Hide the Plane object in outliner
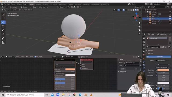The height and width of the screenshot is (97, 172). (x=170, y=19)
